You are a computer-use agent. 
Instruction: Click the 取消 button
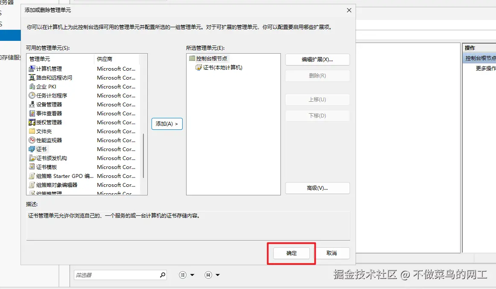point(332,253)
